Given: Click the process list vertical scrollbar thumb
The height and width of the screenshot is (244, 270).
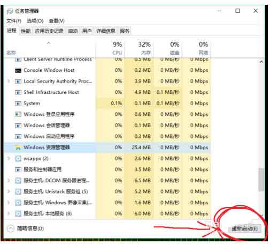Looking at the screenshot, I should click(261, 179).
